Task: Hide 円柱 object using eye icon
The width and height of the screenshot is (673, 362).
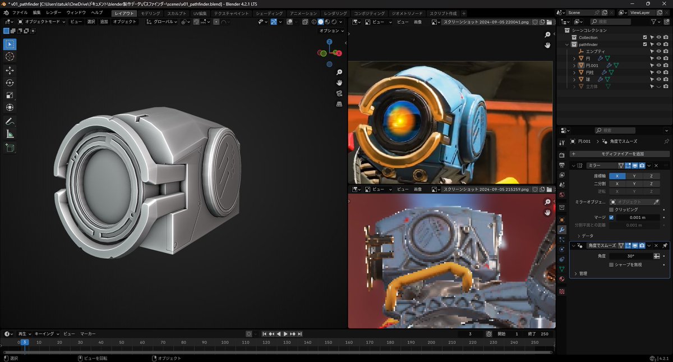Action: pos(658,72)
